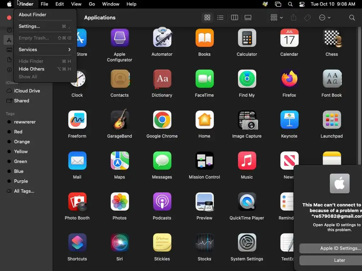Open the Calendar app icon
Image resolution: width=362 pixels, height=271 pixels.
(289, 38)
